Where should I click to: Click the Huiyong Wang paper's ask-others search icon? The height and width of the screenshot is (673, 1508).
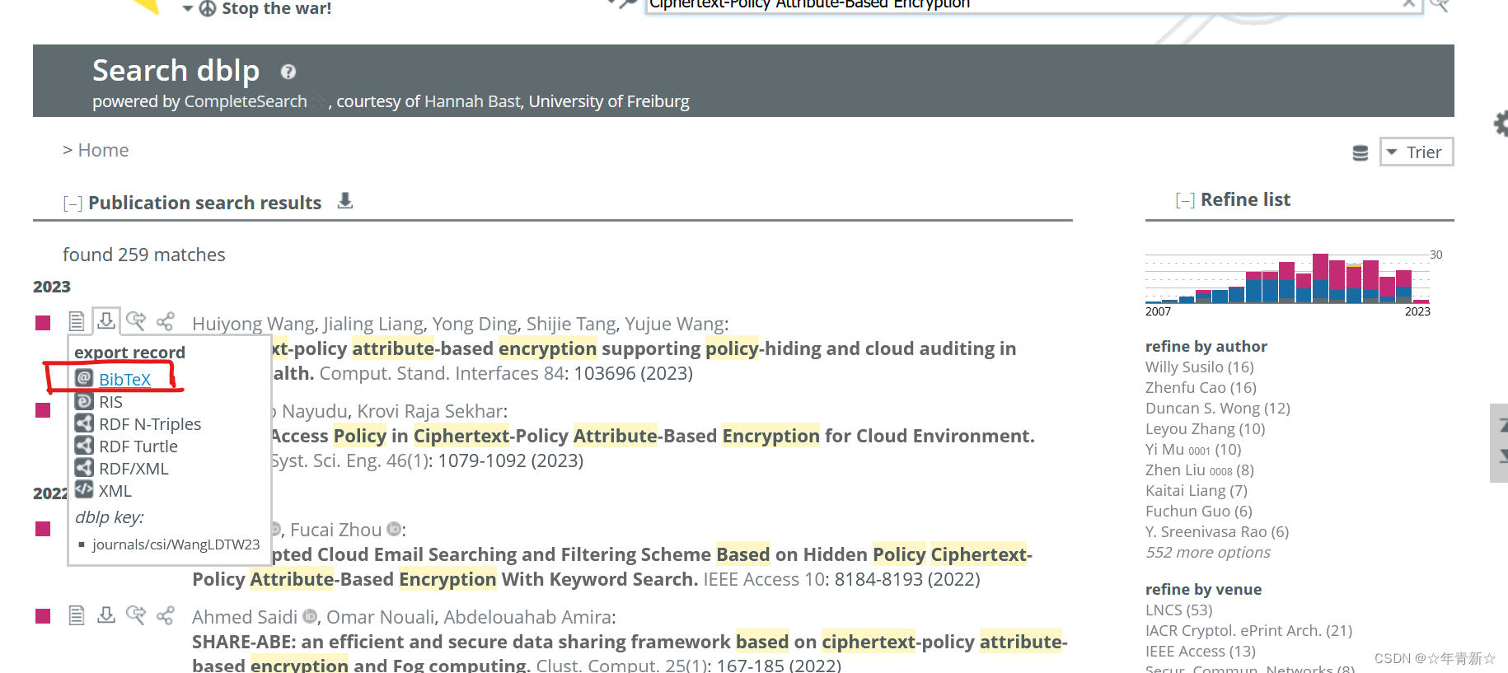click(x=136, y=320)
